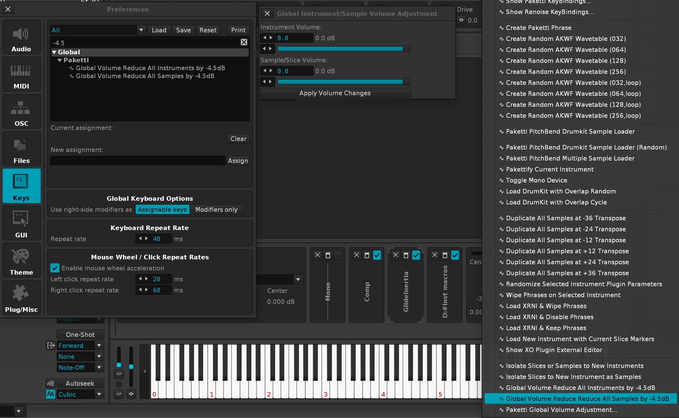Disable the Comp device checkbox

377,255
